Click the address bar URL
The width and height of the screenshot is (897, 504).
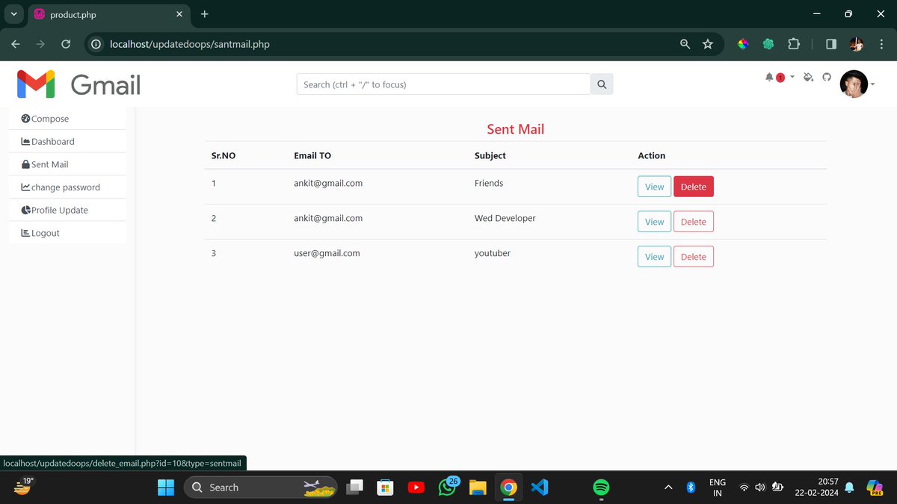(190, 44)
